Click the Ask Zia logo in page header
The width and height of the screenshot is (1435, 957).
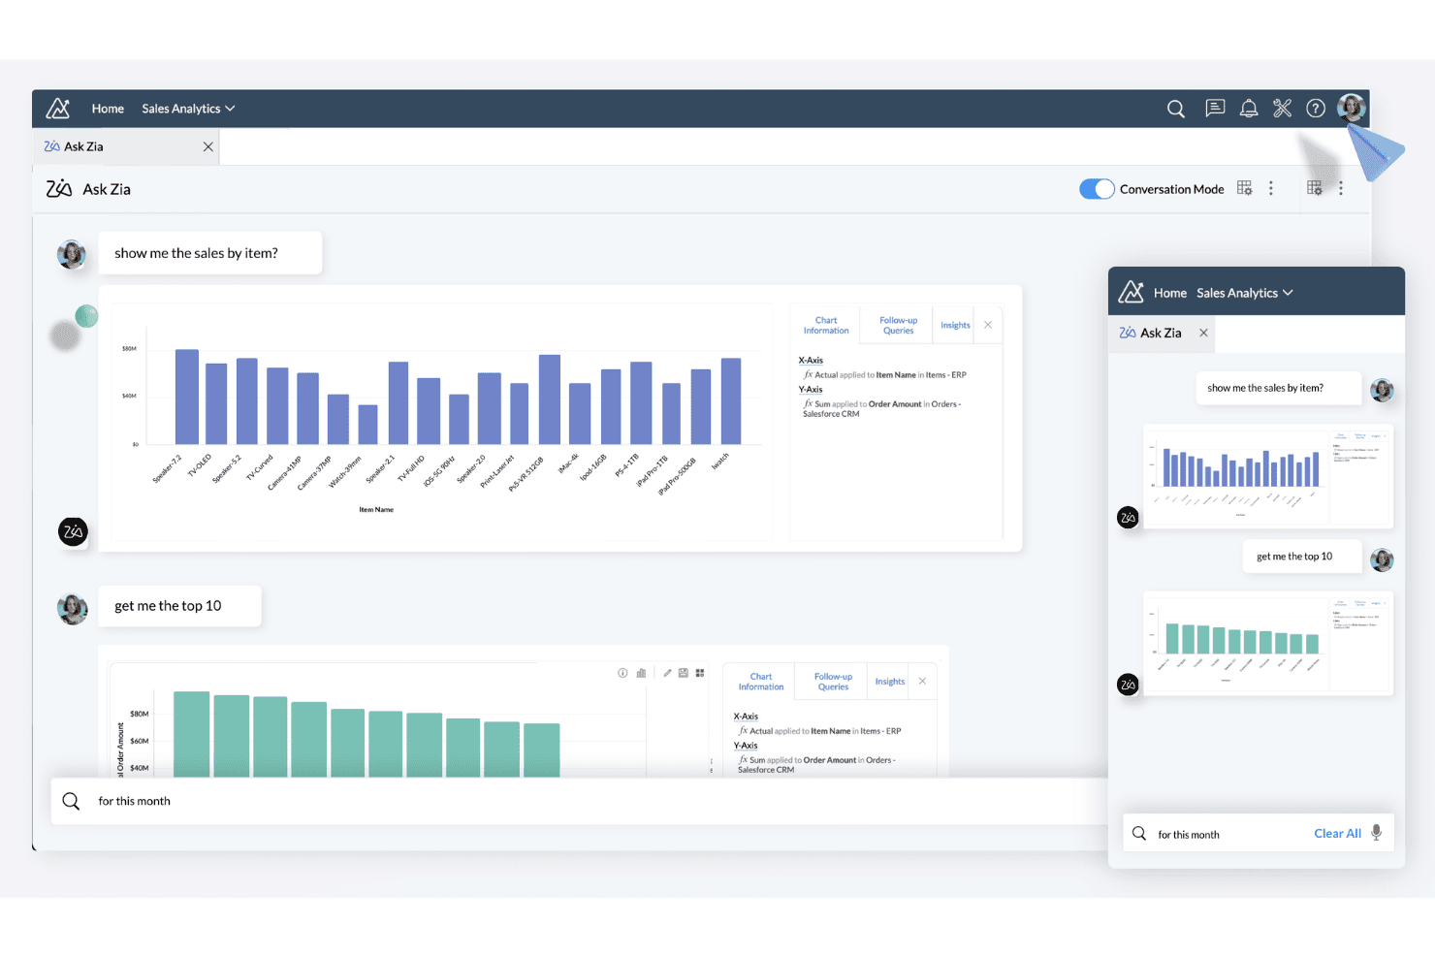[59, 189]
